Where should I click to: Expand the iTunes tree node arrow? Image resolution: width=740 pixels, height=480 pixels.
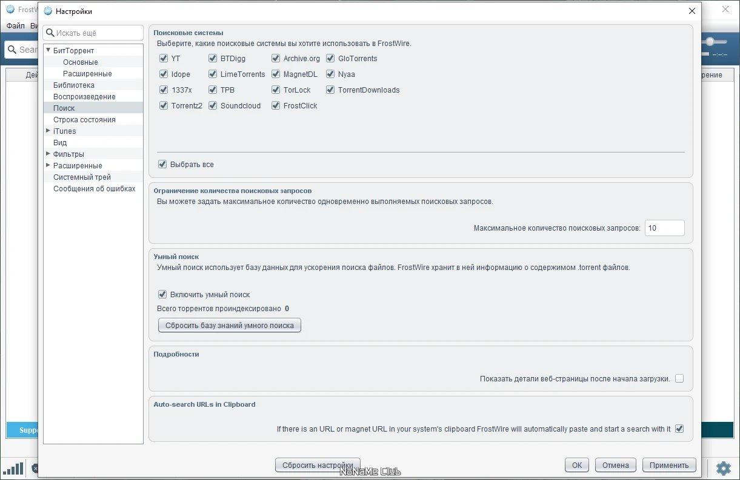48,131
